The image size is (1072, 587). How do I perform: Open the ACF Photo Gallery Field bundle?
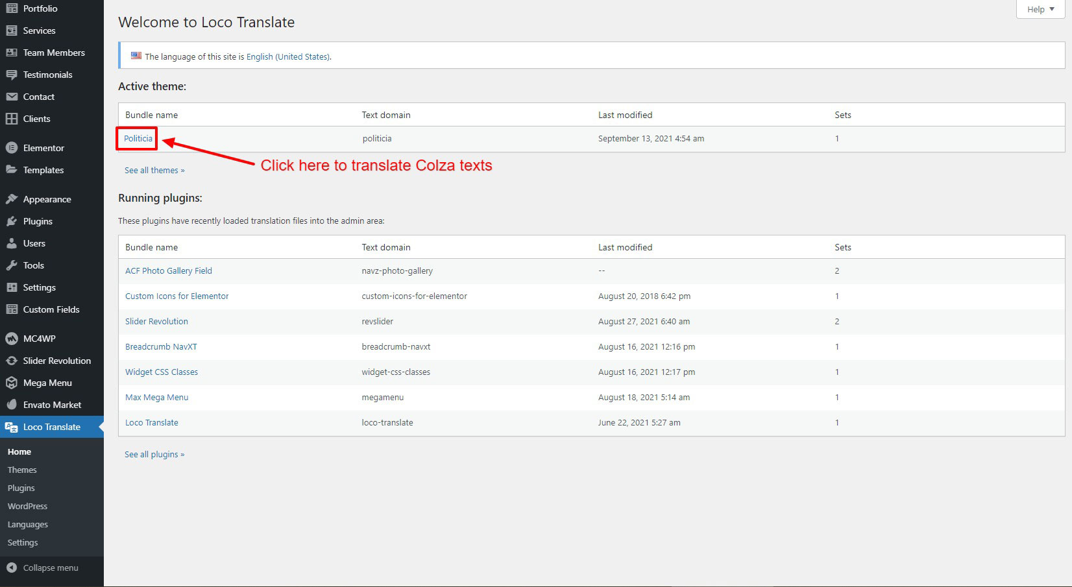[169, 270]
